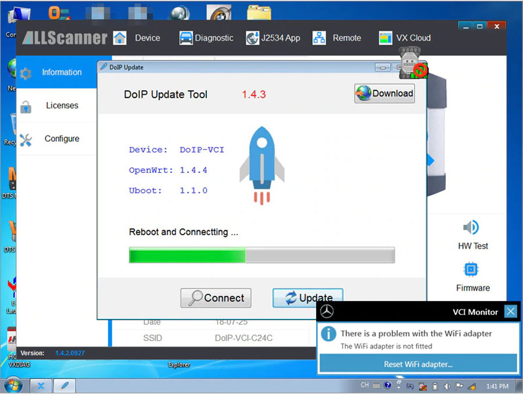Screen dimensions: 523x394
Task: Open the Device tab
Action: click(148, 38)
